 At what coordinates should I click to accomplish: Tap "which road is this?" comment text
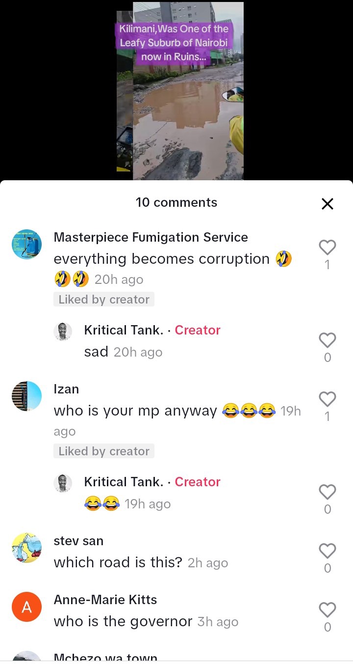coord(118,562)
